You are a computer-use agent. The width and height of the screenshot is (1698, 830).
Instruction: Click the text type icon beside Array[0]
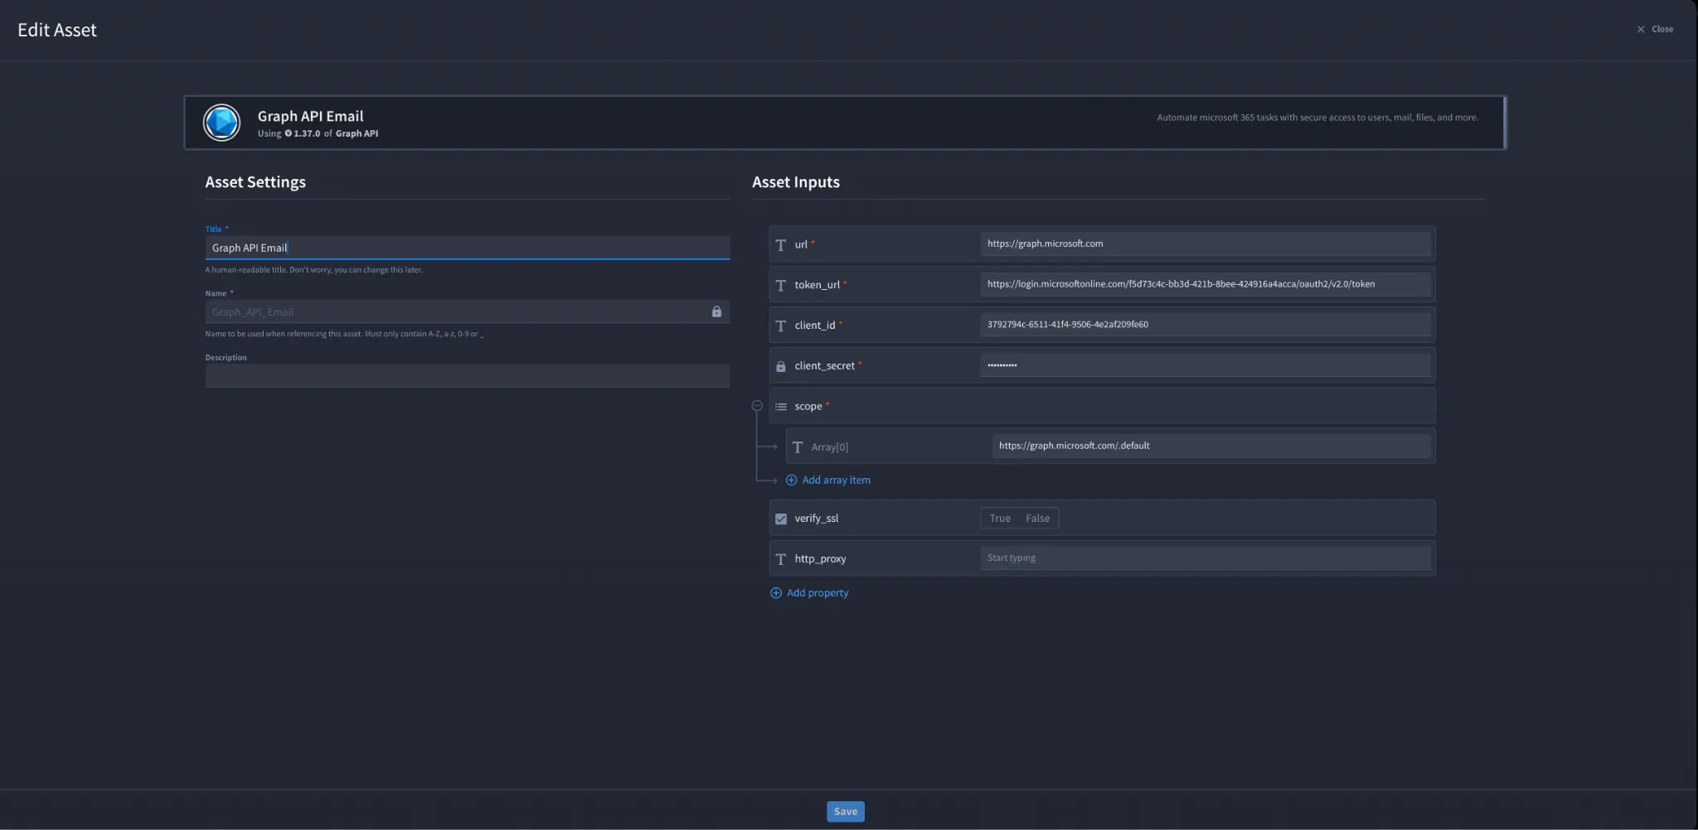point(797,447)
